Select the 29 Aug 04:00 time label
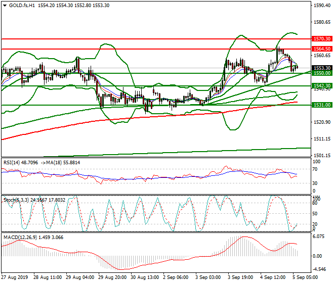The height and width of the screenshot is (283, 334). (80, 277)
